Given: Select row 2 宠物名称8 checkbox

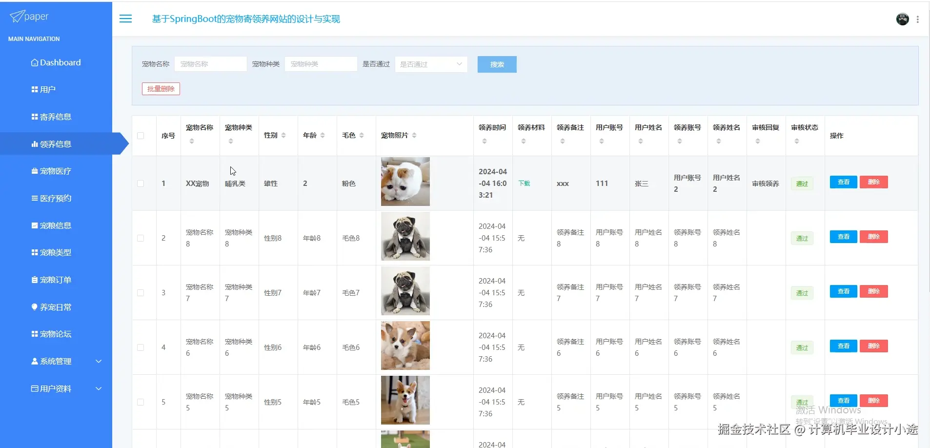Looking at the screenshot, I should pyautogui.click(x=141, y=238).
